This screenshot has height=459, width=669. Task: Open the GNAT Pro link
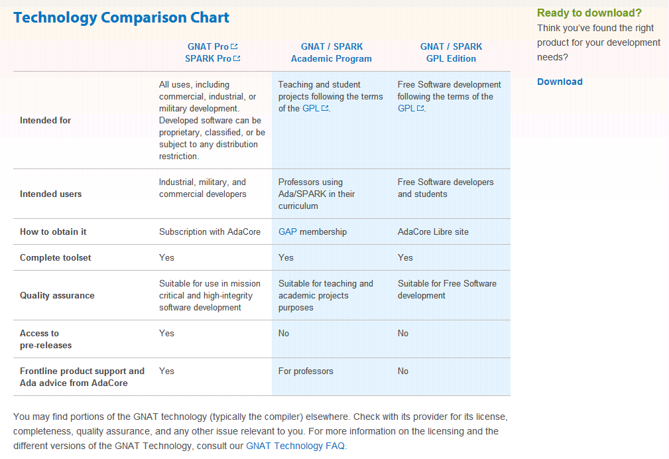click(x=208, y=46)
